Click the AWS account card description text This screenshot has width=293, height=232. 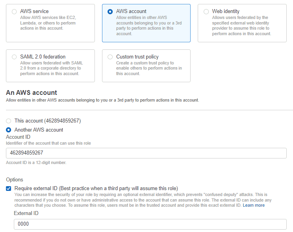coord(149,26)
